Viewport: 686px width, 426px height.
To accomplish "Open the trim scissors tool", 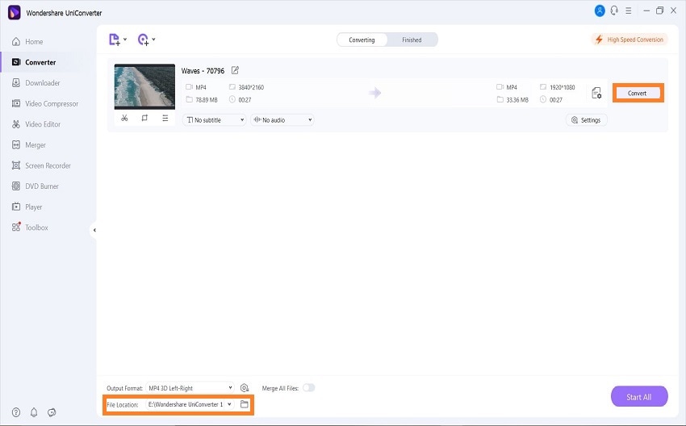I will [x=124, y=118].
